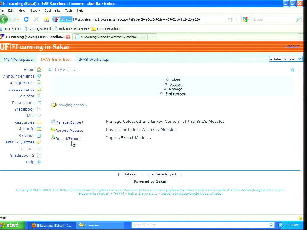This screenshot has width=307, height=230.
Task: Click the browser Home toolbar icon
Action: point(46,19)
